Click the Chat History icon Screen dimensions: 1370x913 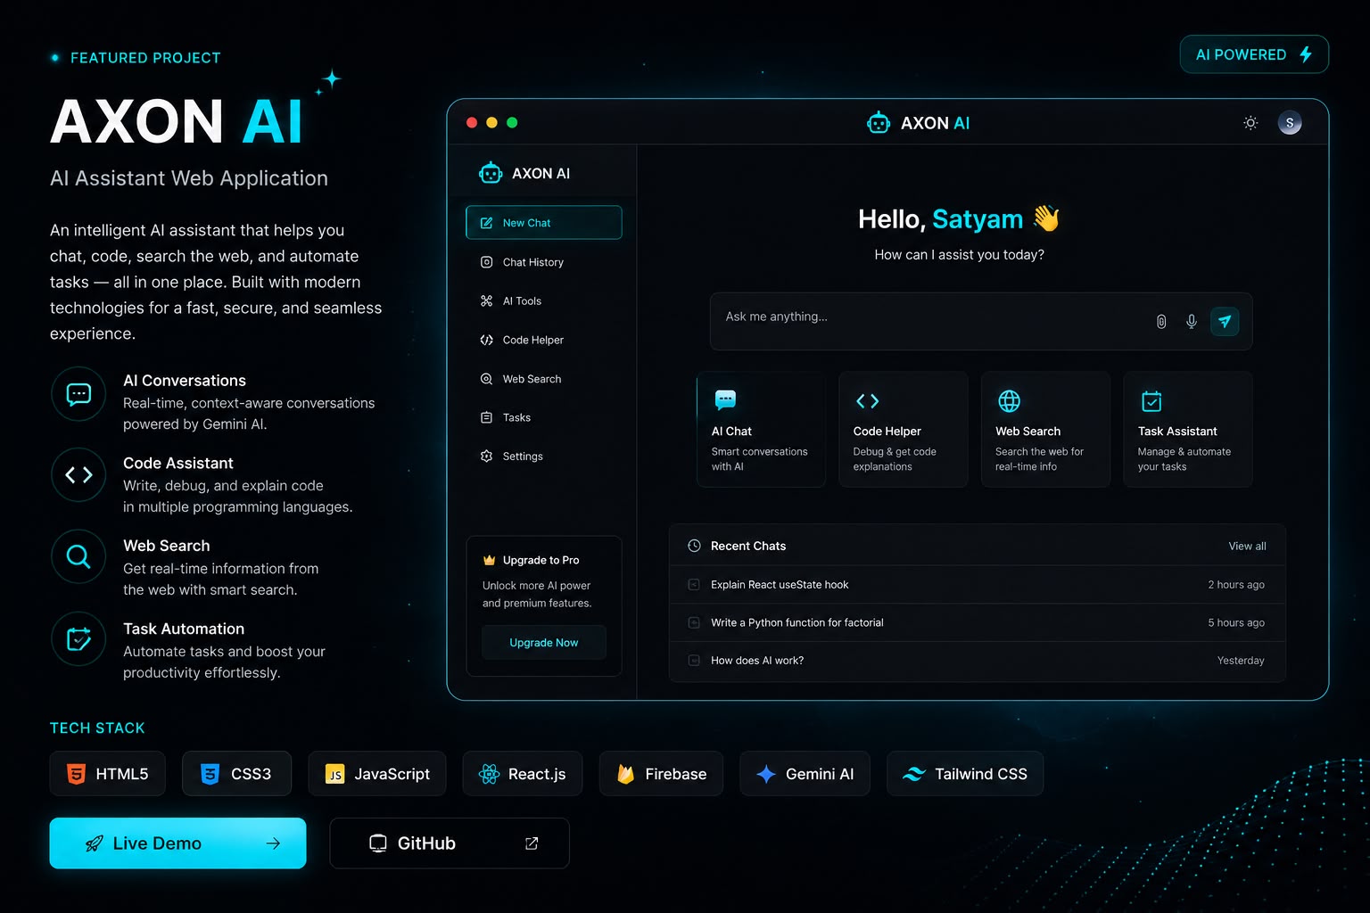point(486,262)
